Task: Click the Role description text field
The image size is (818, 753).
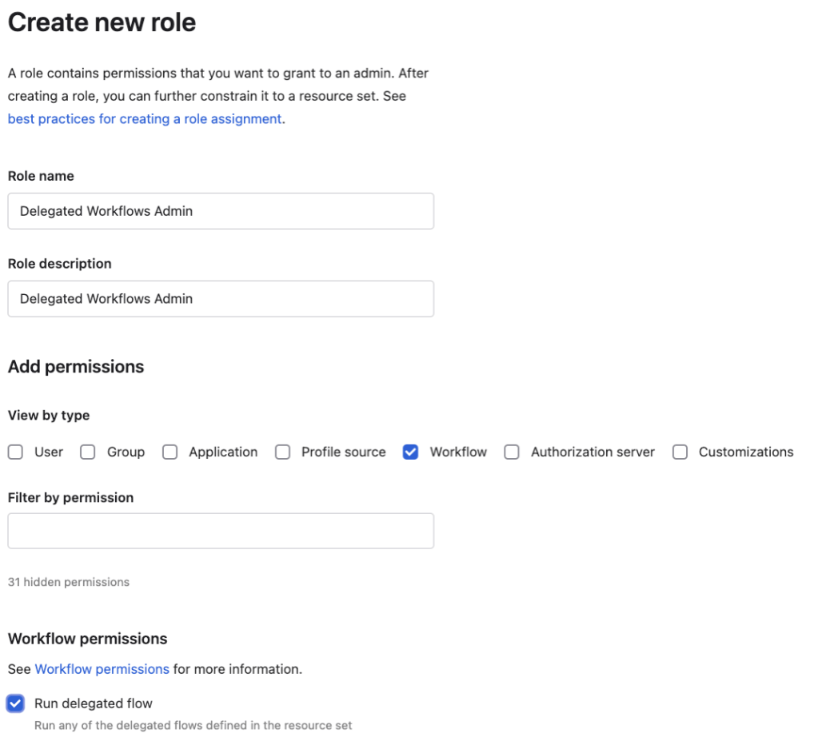Action: pyautogui.click(x=220, y=298)
